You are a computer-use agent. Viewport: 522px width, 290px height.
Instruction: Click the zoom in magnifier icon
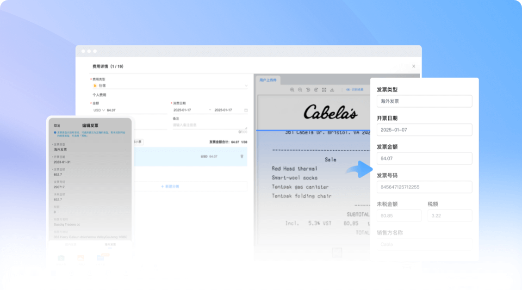click(292, 90)
